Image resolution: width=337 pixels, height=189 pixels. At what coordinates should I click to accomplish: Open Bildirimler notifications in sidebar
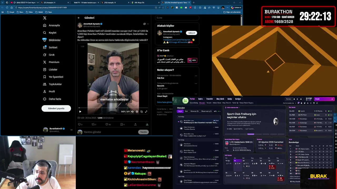coord(52,40)
